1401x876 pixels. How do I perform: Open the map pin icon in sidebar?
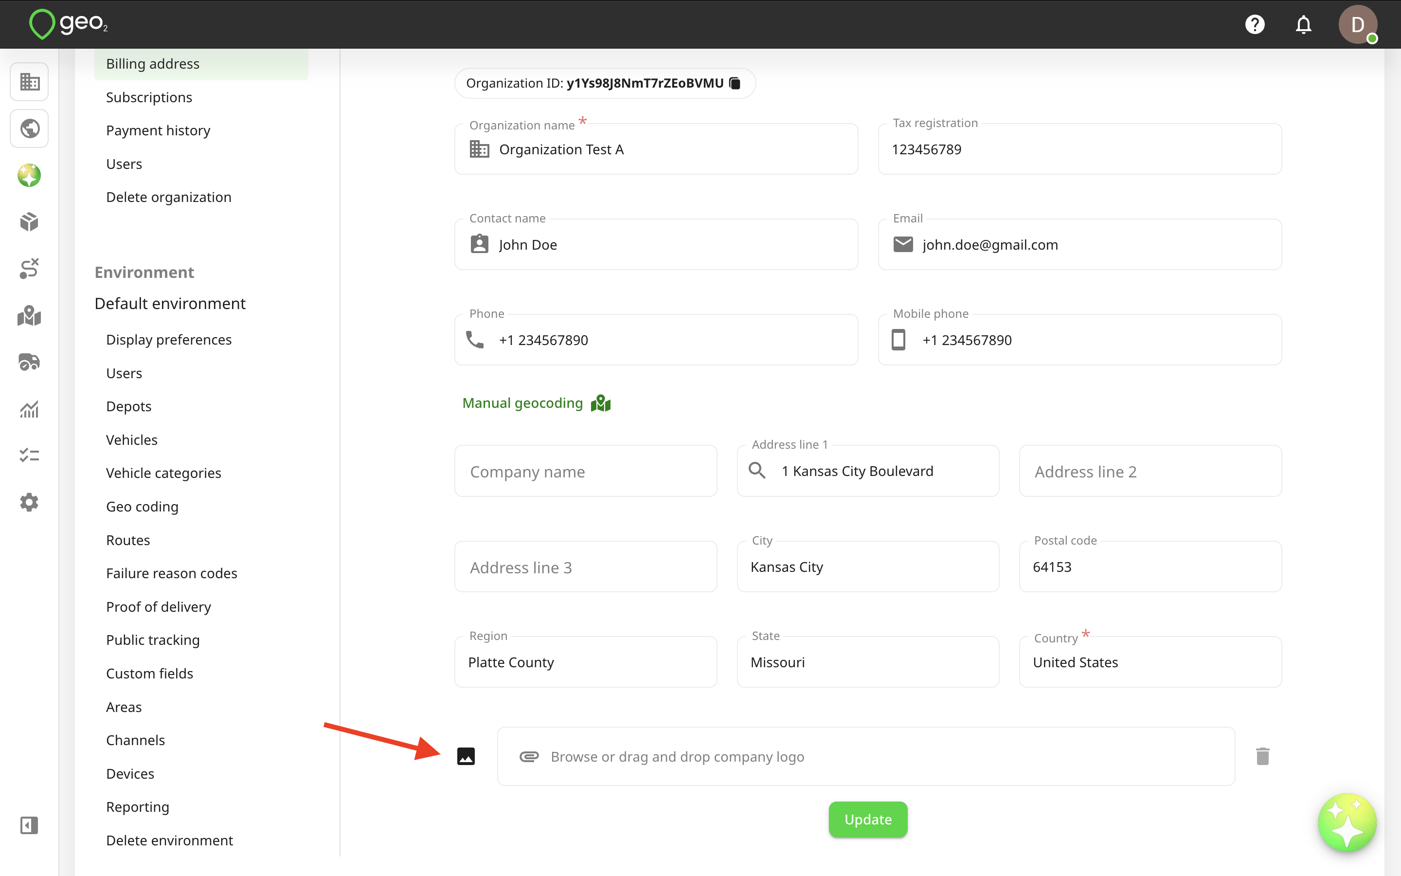tap(30, 316)
